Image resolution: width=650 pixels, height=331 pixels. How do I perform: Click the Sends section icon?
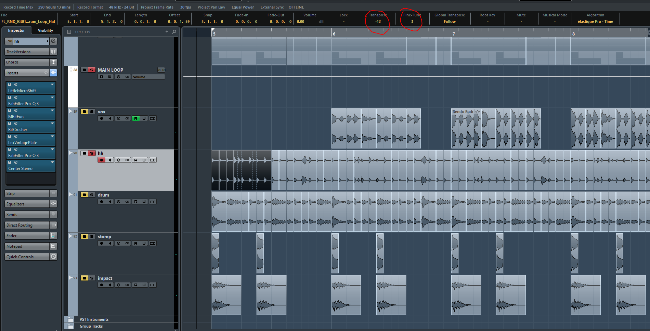pos(53,214)
